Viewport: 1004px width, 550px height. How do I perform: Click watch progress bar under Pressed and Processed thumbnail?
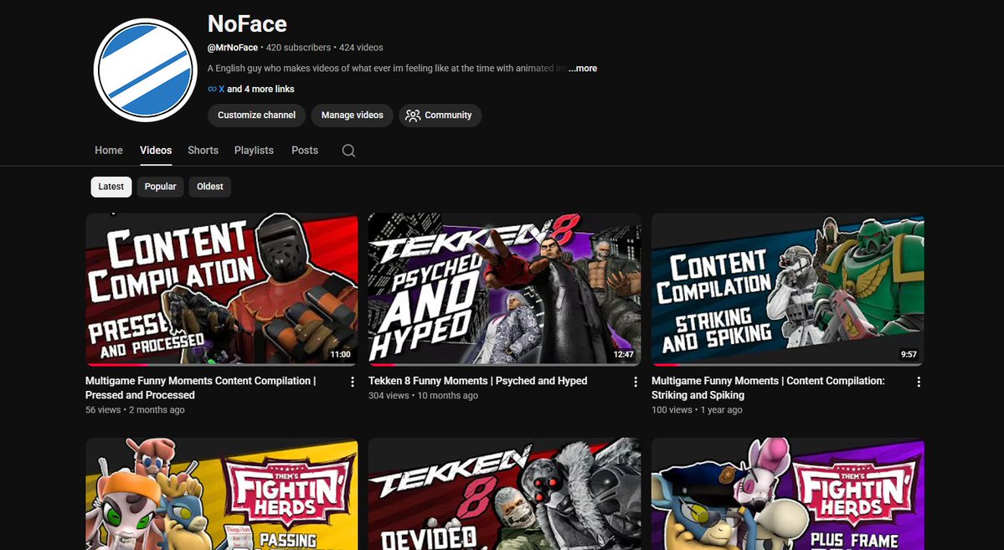(222, 364)
